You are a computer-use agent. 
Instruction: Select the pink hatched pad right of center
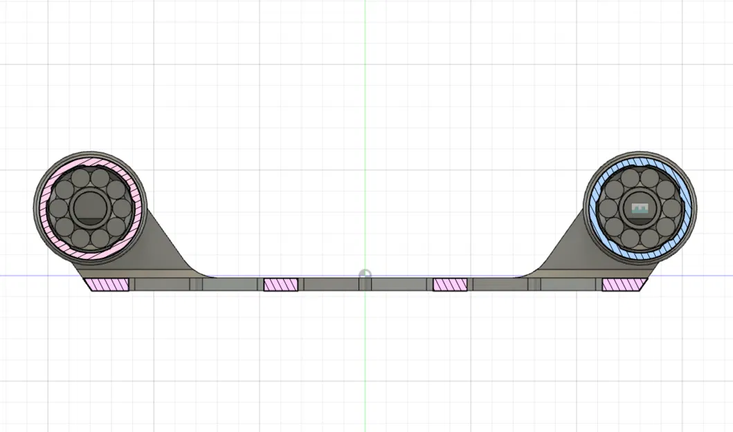tap(449, 283)
